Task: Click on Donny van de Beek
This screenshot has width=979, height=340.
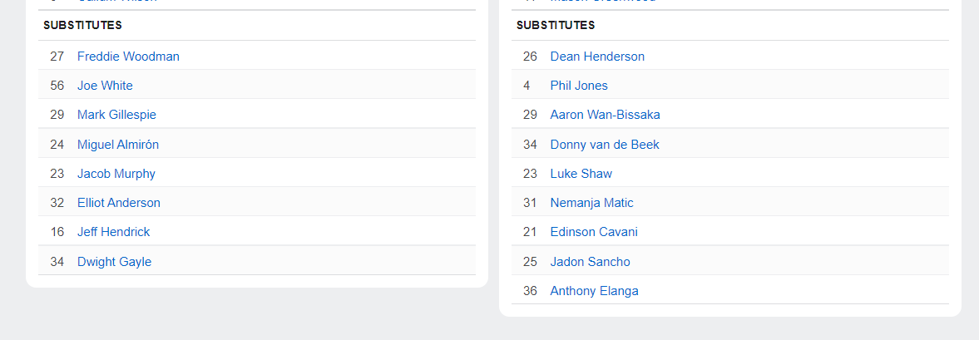Action: (x=605, y=145)
